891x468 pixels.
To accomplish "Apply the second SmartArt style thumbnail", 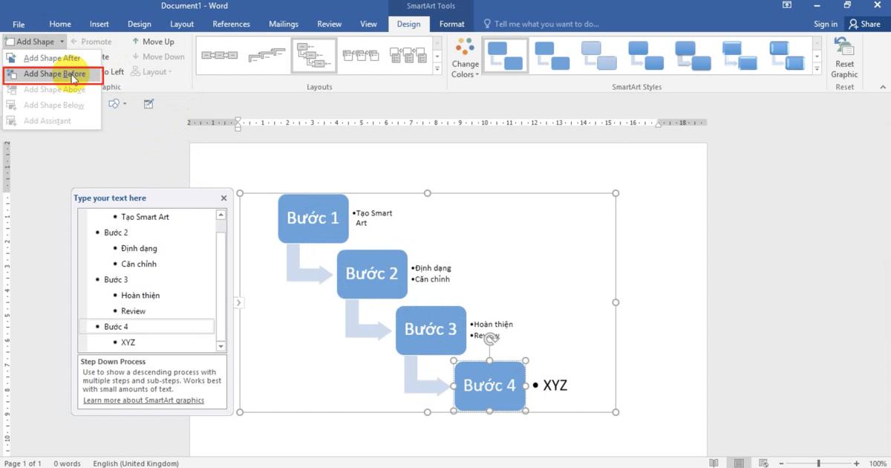I will (552, 56).
